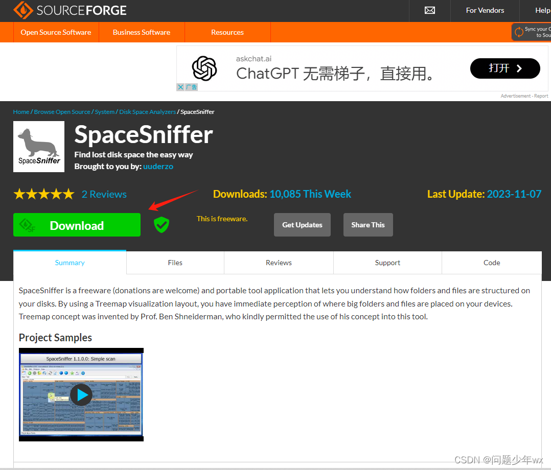
Task: Click the five-star rating
Action: pyautogui.click(x=44, y=194)
